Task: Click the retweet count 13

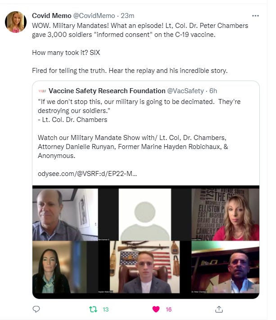Action: [106, 309]
